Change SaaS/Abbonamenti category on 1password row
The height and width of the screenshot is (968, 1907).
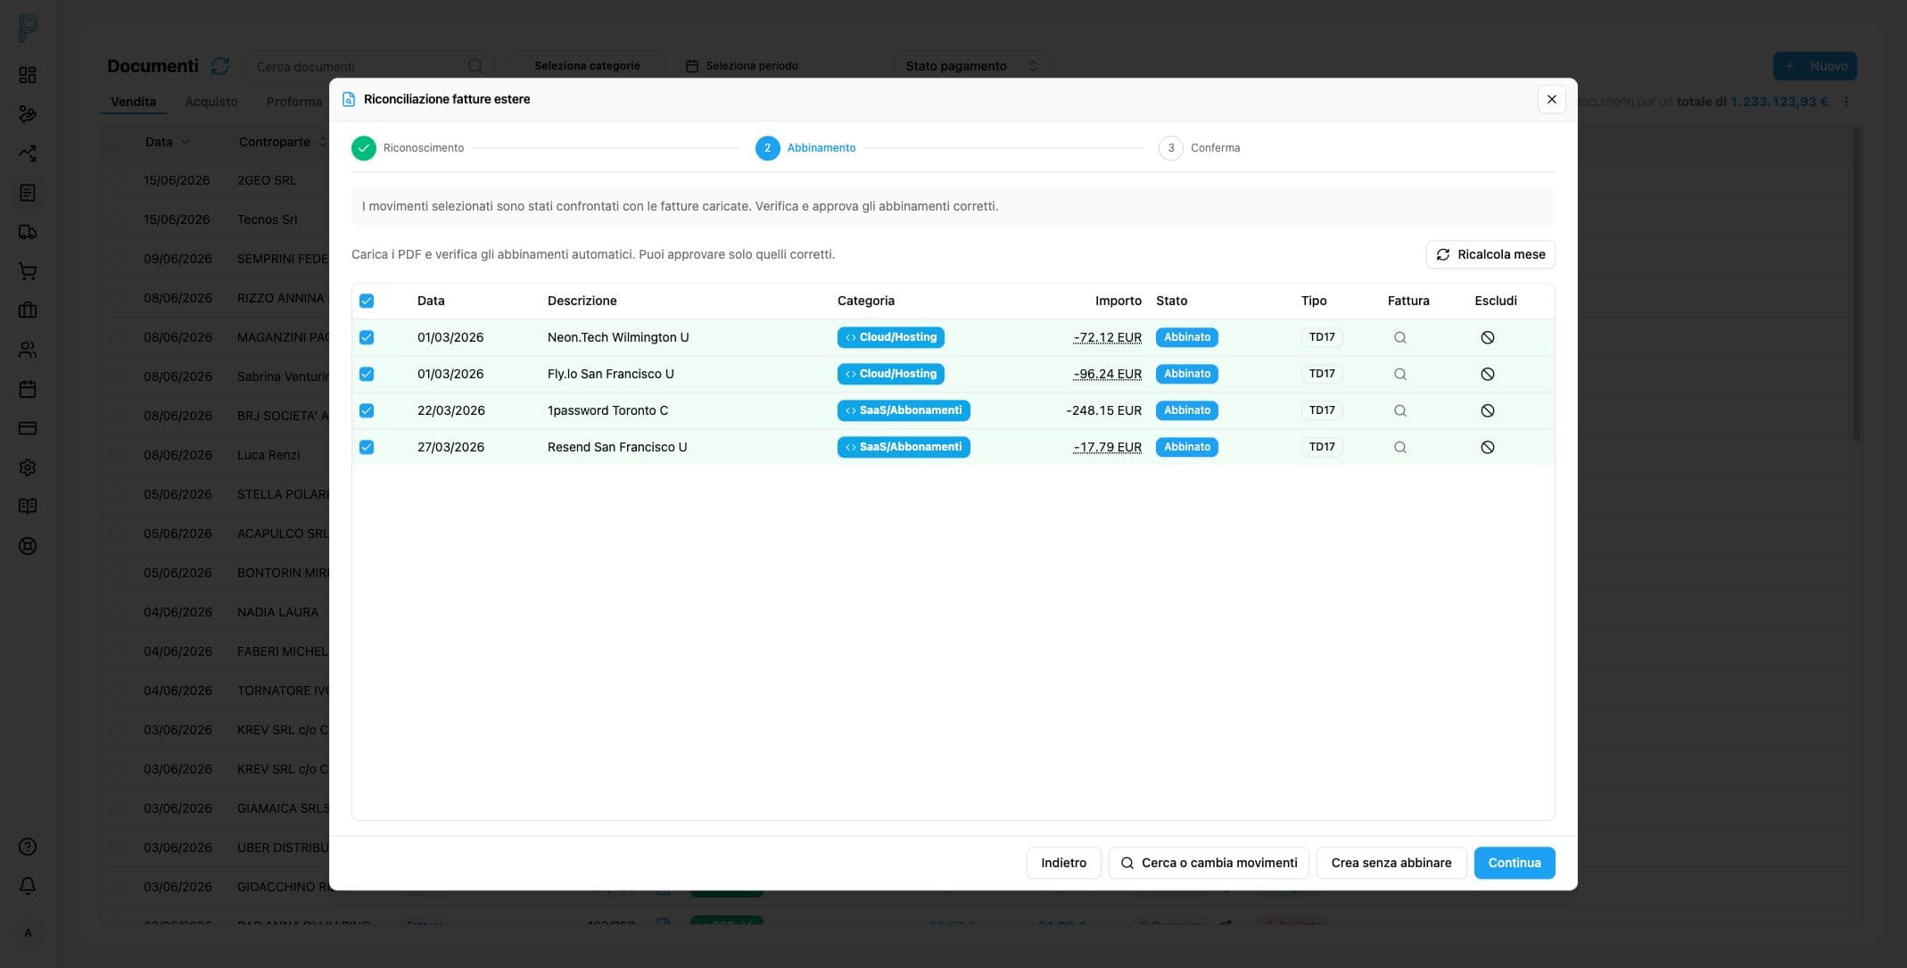904,410
